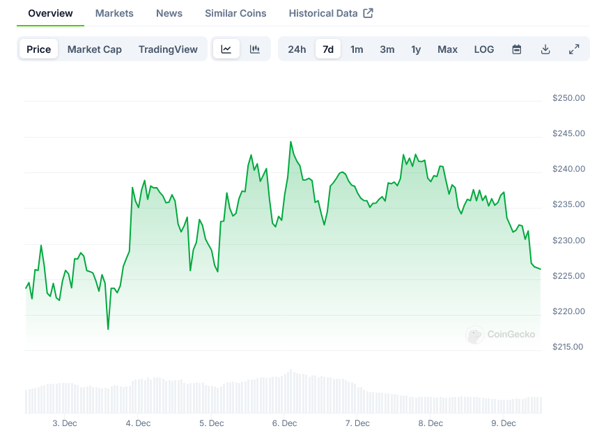
Task: Open the calendar date range picker
Action: pyautogui.click(x=517, y=49)
